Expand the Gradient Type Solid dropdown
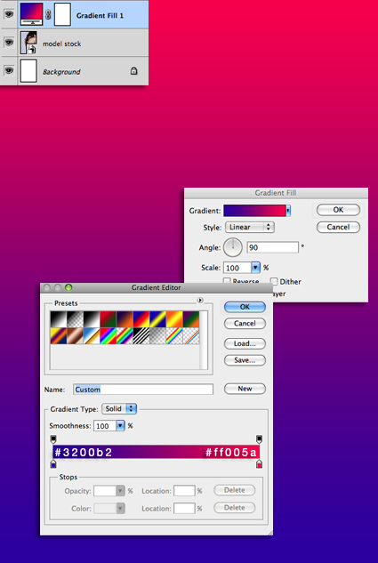 [x=119, y=408]
